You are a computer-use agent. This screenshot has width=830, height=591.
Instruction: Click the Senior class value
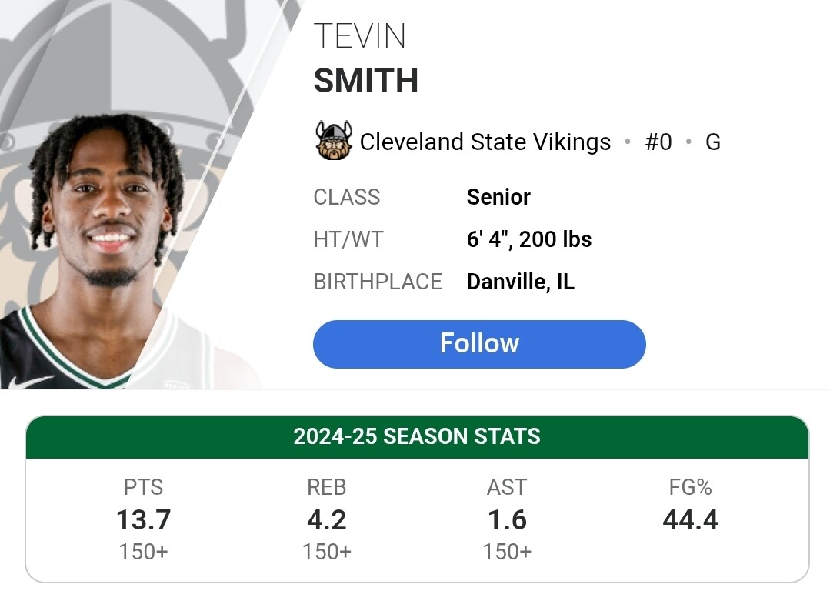click(x=498, y=197)
